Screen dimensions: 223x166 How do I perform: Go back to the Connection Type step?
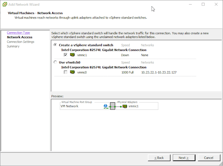18,32
